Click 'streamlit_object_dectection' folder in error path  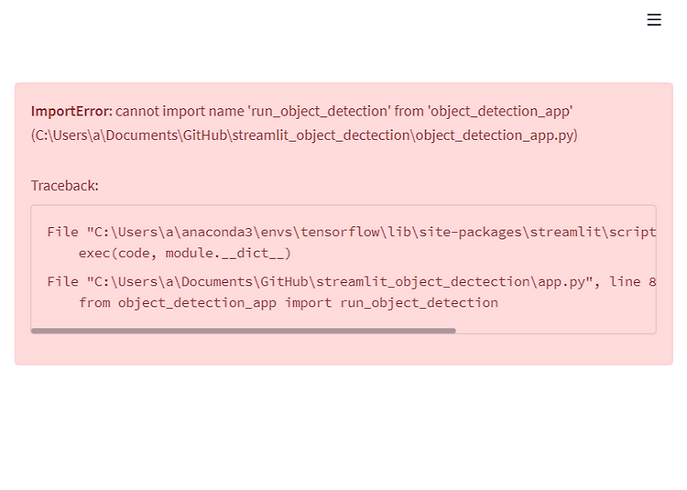tap(322, 136)
